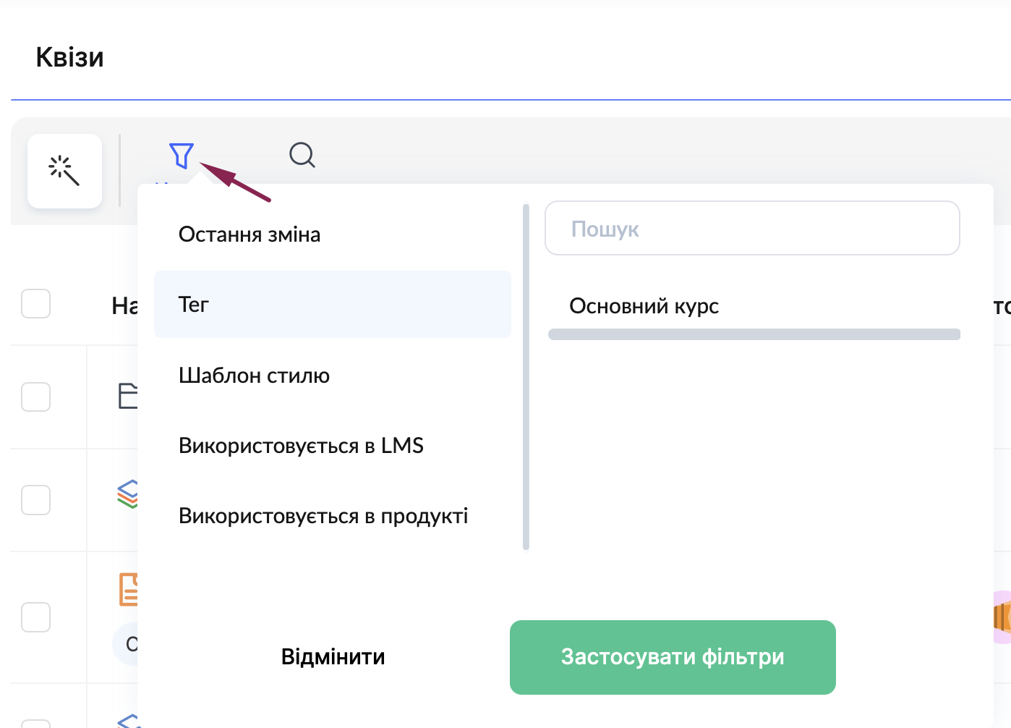Pick the "Основний курс" tag option
1011x728 pixels.
click(644, 306)
